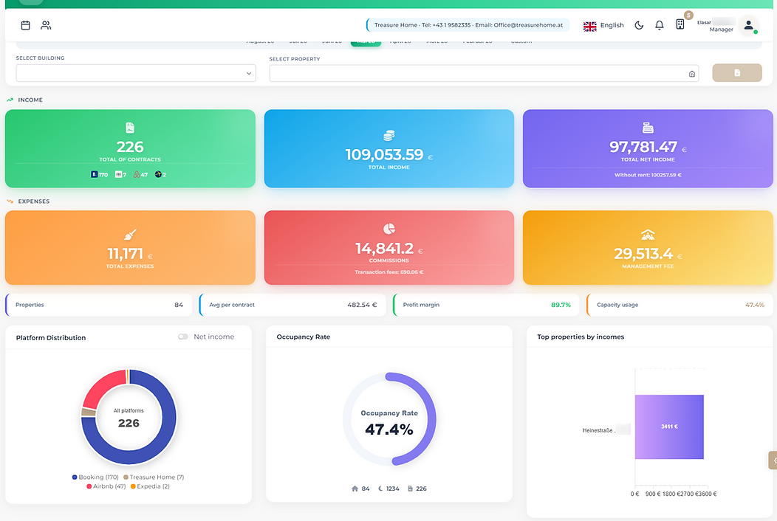Click the orange Expenses trend arrow icon

pyautogui.click(x=10, y=201)
